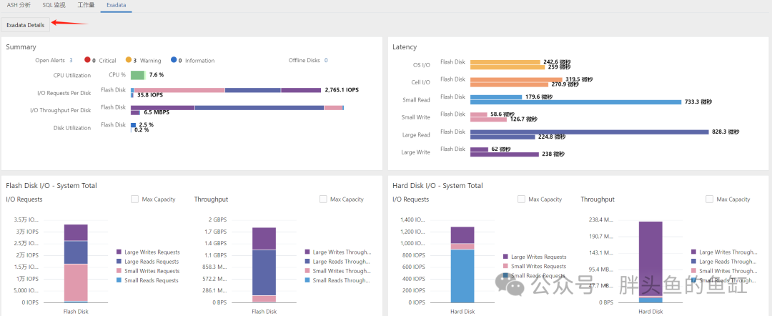
Task: Click the 58.6 微秒 Small Write value
Action: pos(501,114)
